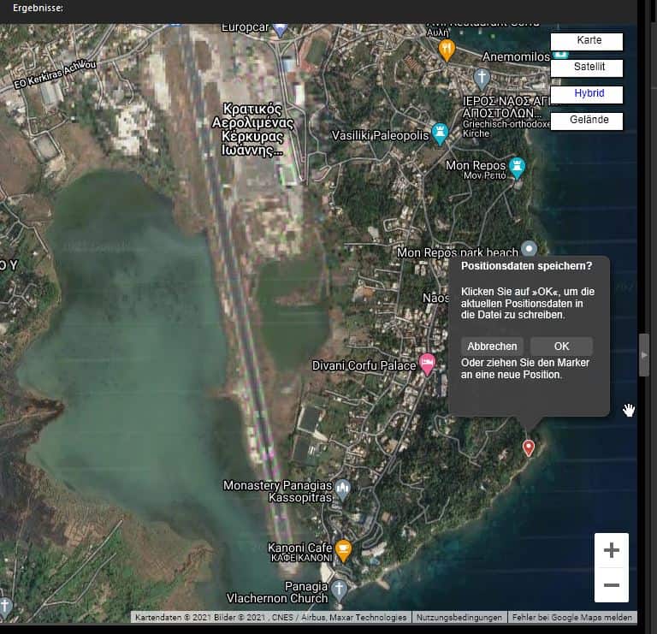Screen dimensions: 657x634
Task: Click the Divani Corfu Palace text label
Action: tap(364, 365)
